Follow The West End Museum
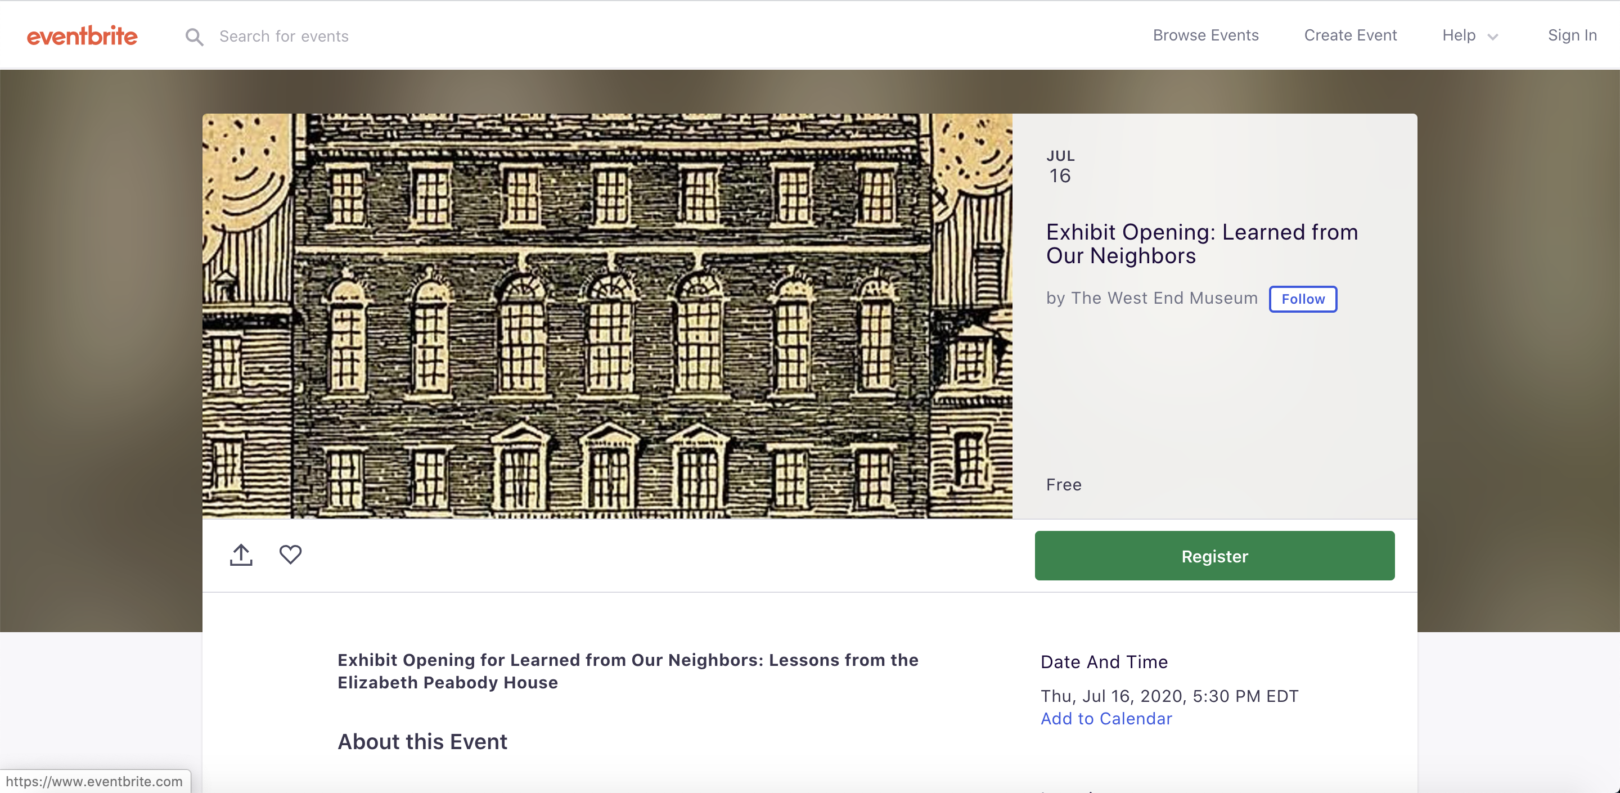The image size is (1620, 793). pyautogui.click(x=1302, y=299)
